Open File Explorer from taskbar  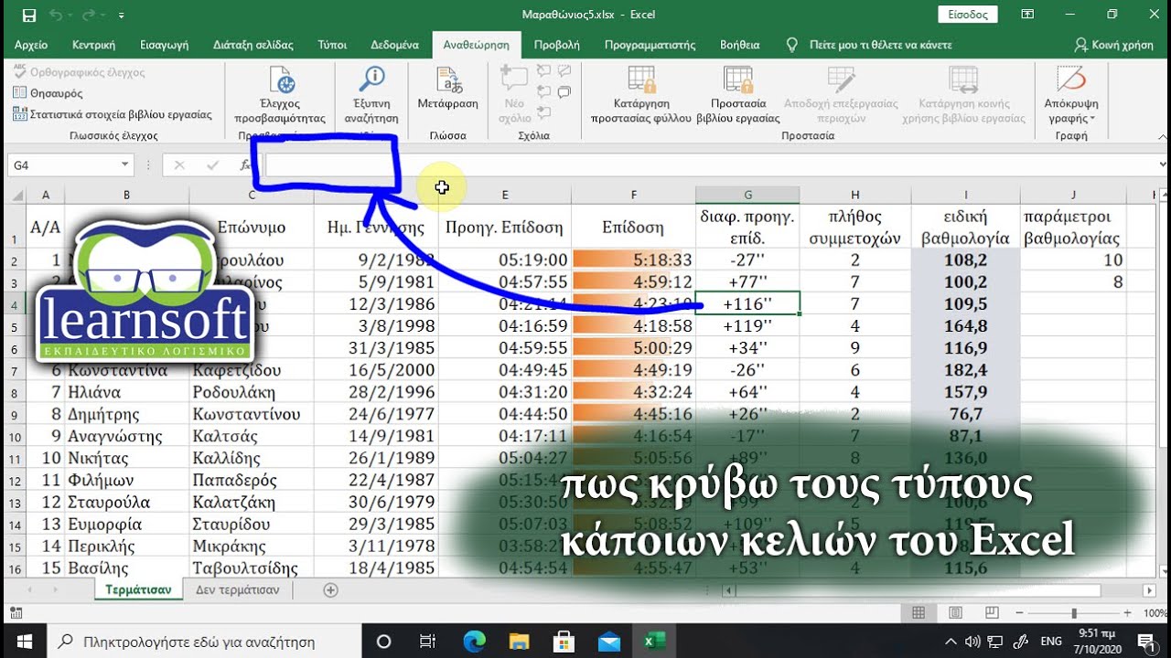pyautogui.click(x=519, y=642)
